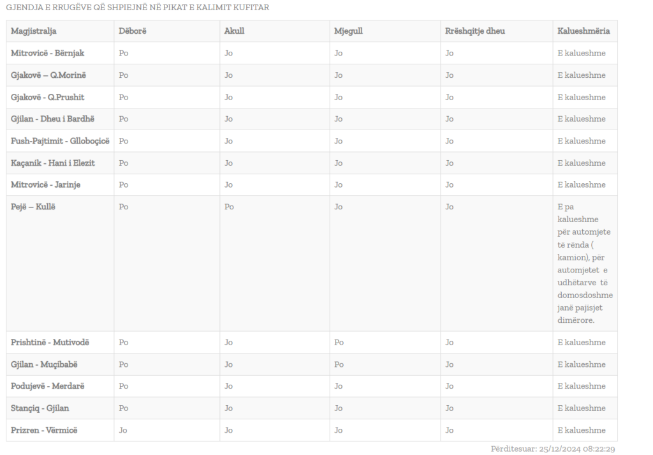This screenshot has width=653, height=455.
Task: Click the Mitrovicë - Bërnjak row name
Action: tap(48, 53)
